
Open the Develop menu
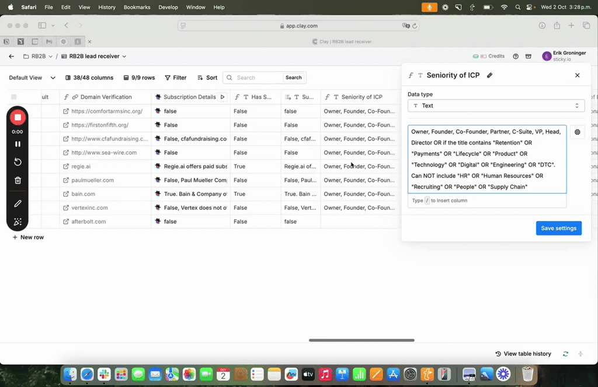[168, 7]
